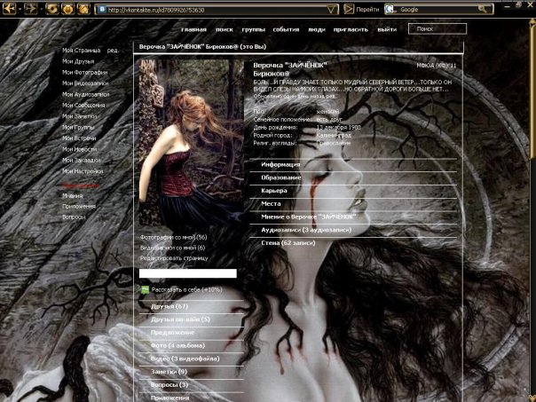The height and width of the screenshot is (402, 536).
Task: Open the Back button history dropdown arrow
Action: click(x=20, y=9)
